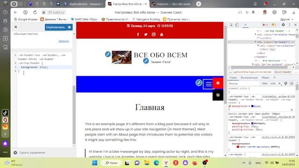Open the Facebook icon in the red header
Viewport: 299px width, 168px height.
pos(138,35)
